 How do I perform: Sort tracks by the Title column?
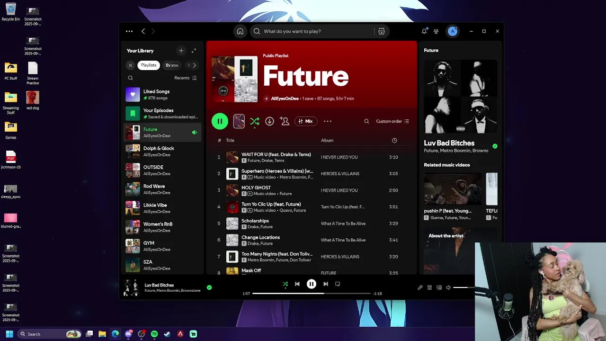pos(230,140)
